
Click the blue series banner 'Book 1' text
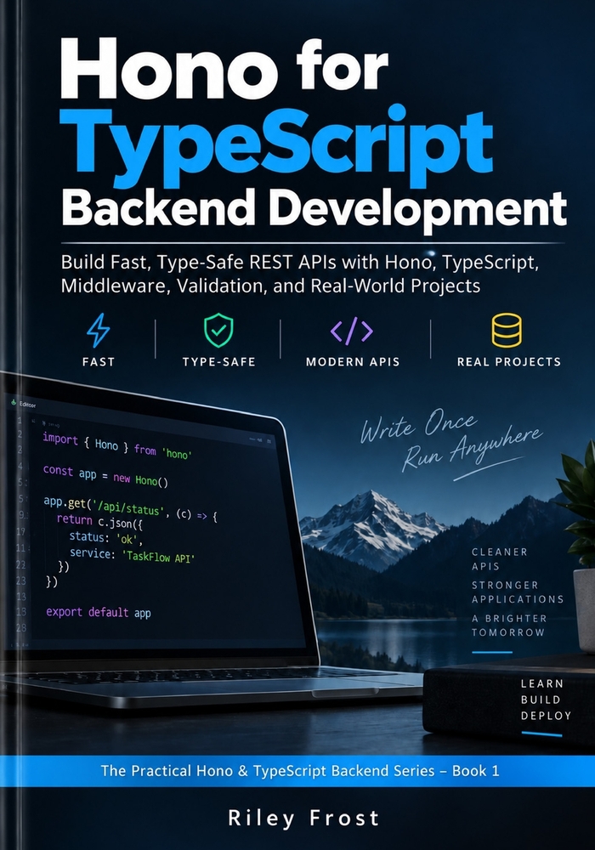click(x=476, y=770)
